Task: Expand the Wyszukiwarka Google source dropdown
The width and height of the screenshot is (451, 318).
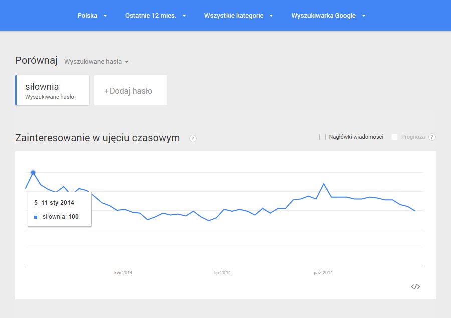Action: click(328, 16)
